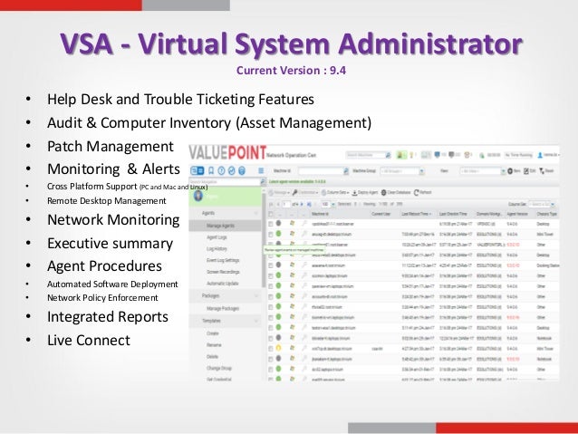Select Automatic Update in sidebar
This screenshot has width=578, height=434.
[x=223, y=284]
